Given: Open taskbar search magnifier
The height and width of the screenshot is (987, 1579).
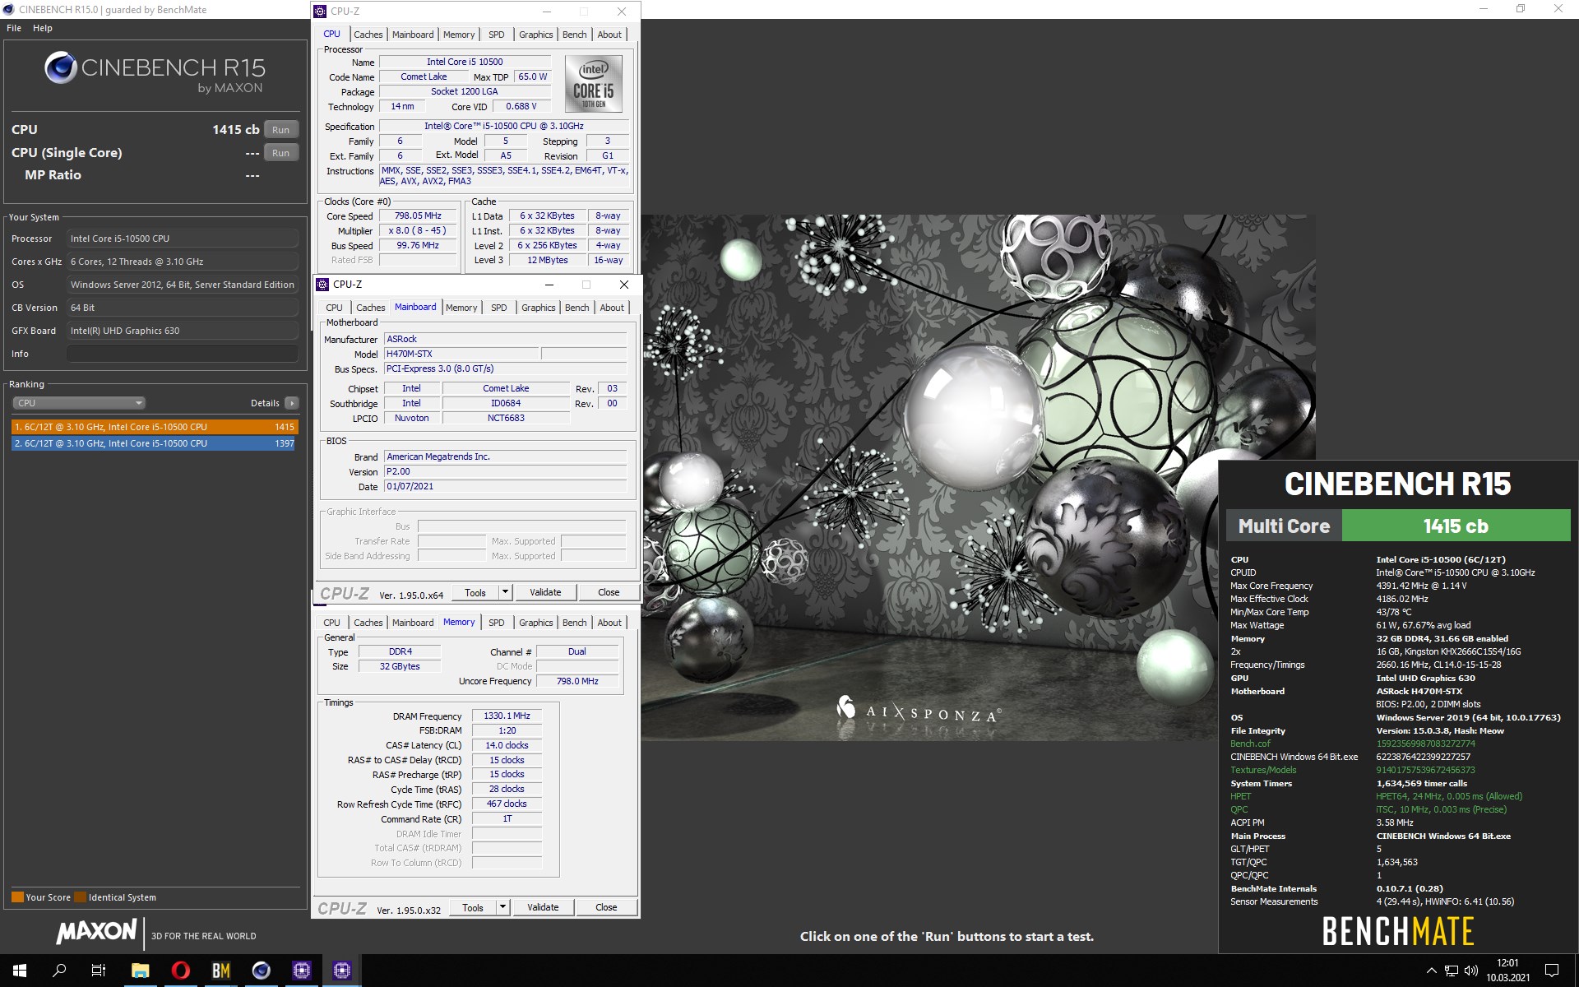Looking at the screenshot, I should (x=59, y=971).
